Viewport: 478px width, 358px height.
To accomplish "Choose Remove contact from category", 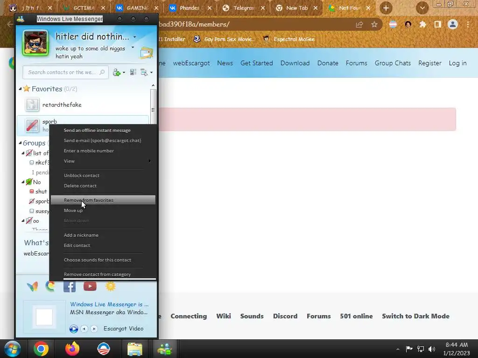I will tap(97, 274).
